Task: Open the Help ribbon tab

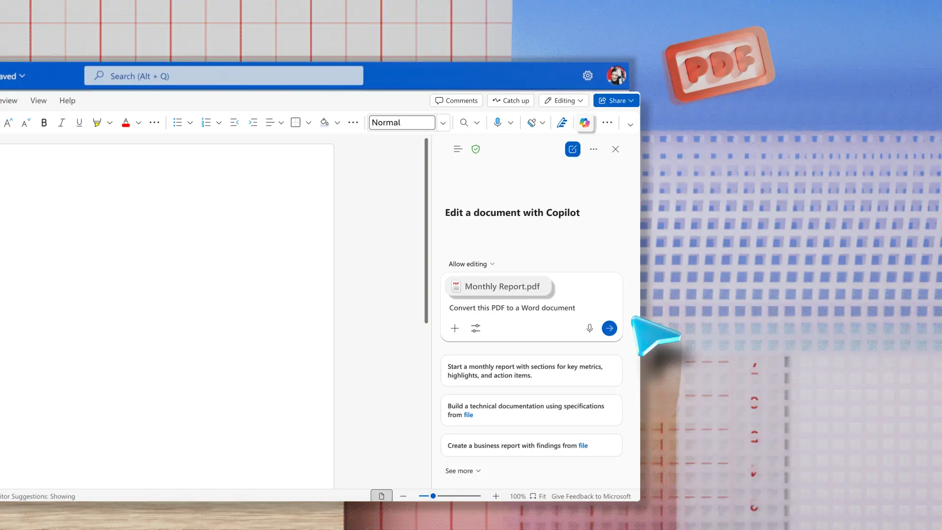Action: coord(67,101)
